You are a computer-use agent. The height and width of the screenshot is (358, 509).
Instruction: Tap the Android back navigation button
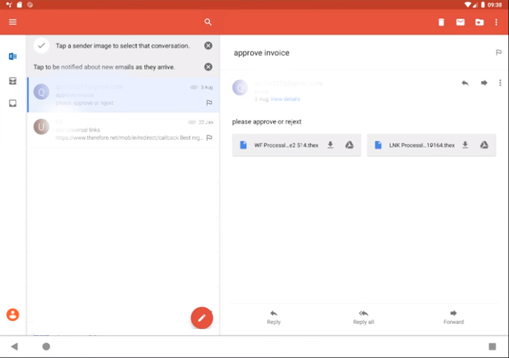pyautogui.click(x=14, y=346)
